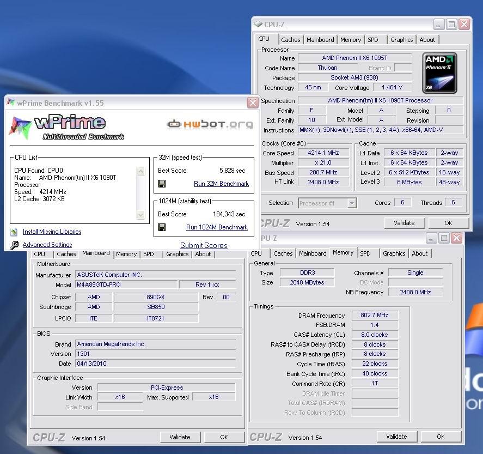
Task: Open About tab in Memory CPU-Z window
Action: tap(419, 253)
